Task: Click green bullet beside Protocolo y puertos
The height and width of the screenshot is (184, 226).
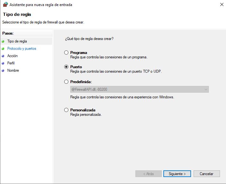Action: coord(3,49)
